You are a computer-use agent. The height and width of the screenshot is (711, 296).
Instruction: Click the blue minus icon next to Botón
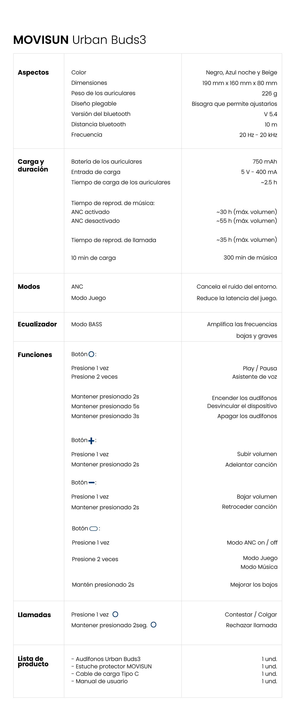click(91, 483)
